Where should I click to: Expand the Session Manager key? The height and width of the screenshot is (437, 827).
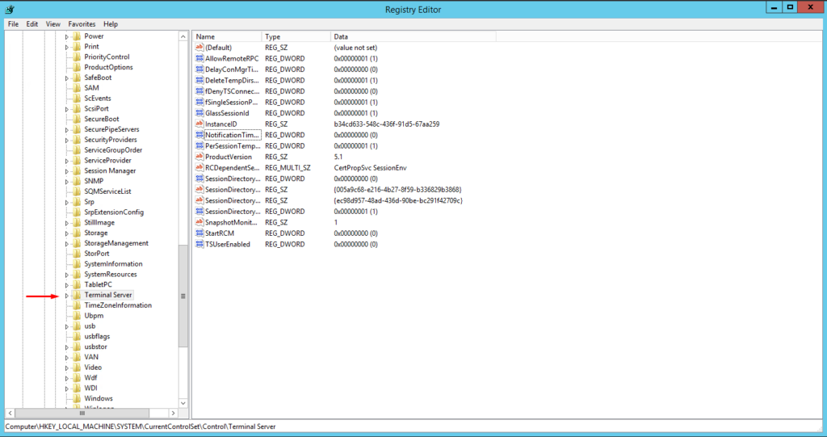tap(67, 171)
